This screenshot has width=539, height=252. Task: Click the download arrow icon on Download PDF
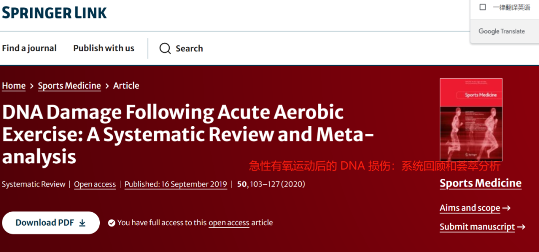[x=82, y=223]
